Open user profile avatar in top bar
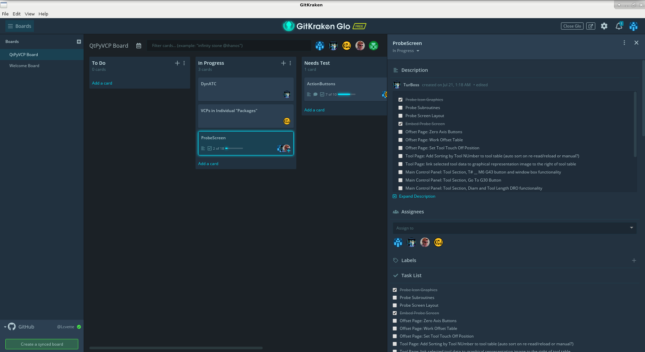 [x=634, y=26]
